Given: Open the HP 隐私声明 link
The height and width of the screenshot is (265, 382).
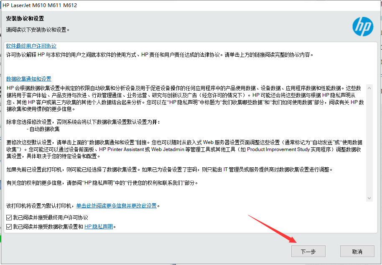Looking at the screenshot, I should pos(98,227).
